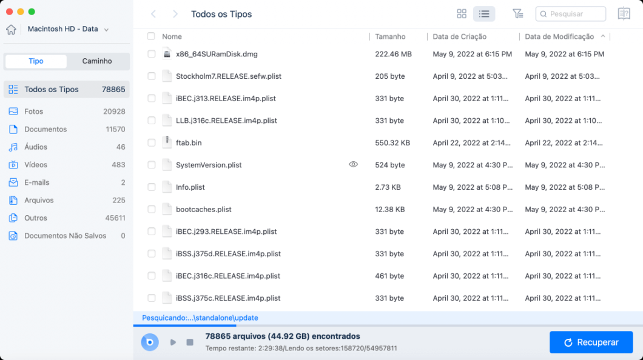Viewport: 643px width, 360px height.
Task: Stop the scan with square button
Action: pyautogui.click(x=189, y=342)
